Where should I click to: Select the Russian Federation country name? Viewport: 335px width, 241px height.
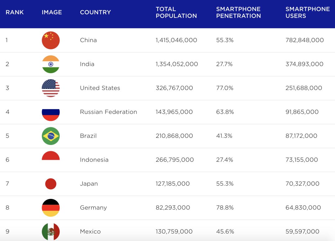pos(108,112)
